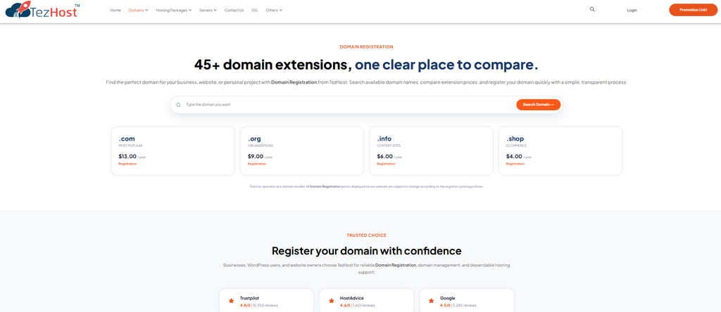This screenshot has height=312, width=721.
Task: Click the $6.00 price text
Action: coord(385,157)
